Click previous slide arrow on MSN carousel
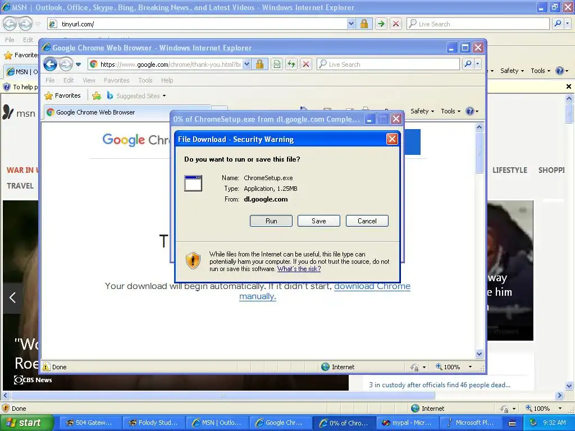575x431 pixels. 12,297
